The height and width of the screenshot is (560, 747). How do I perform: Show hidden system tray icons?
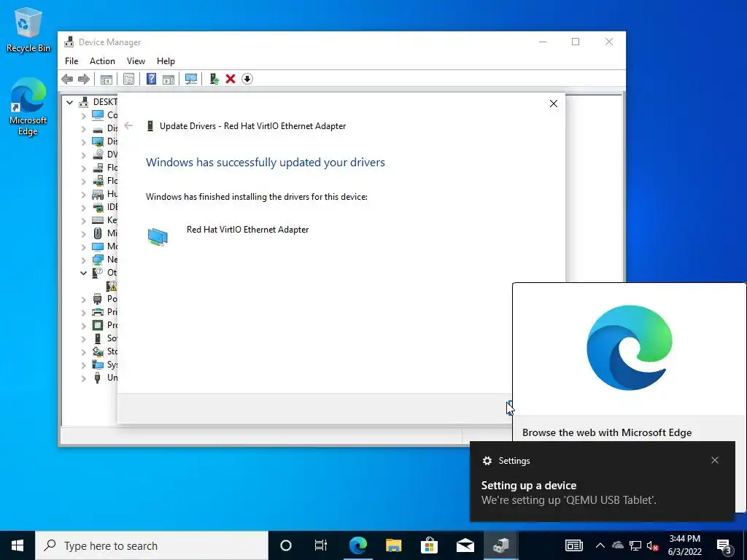(600, 545)
